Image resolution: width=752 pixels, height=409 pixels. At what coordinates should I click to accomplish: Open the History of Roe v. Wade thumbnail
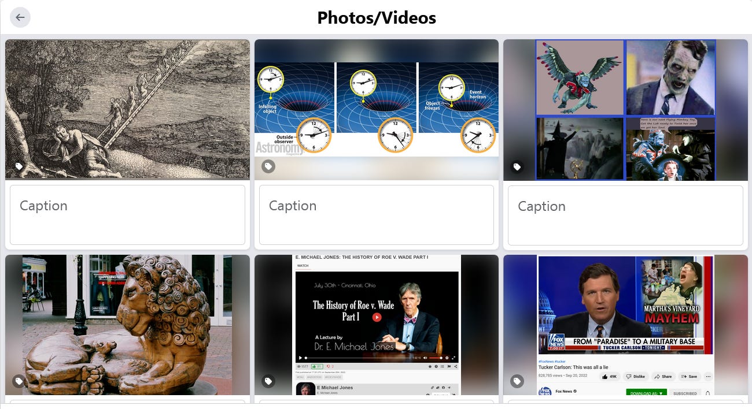tap(377, 325)
